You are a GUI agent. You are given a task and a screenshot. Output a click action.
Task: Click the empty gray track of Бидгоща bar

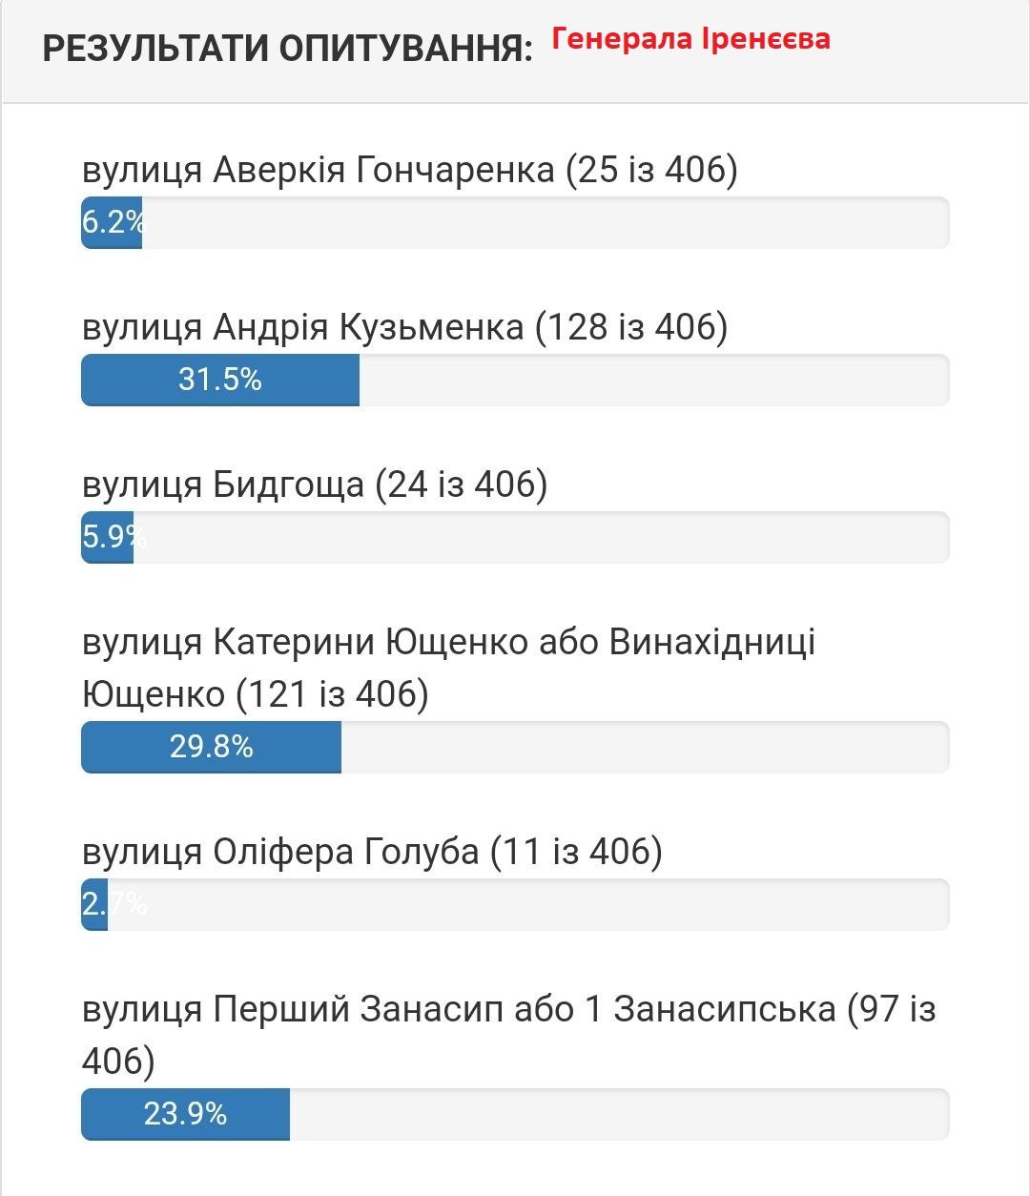point(541,538)
